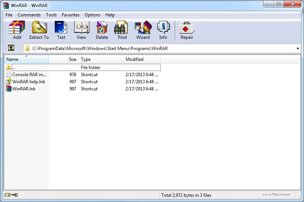Viewport: 304px width, 202px height.
Task: Maximize the WinRAR window
Action: coord(279,4)
